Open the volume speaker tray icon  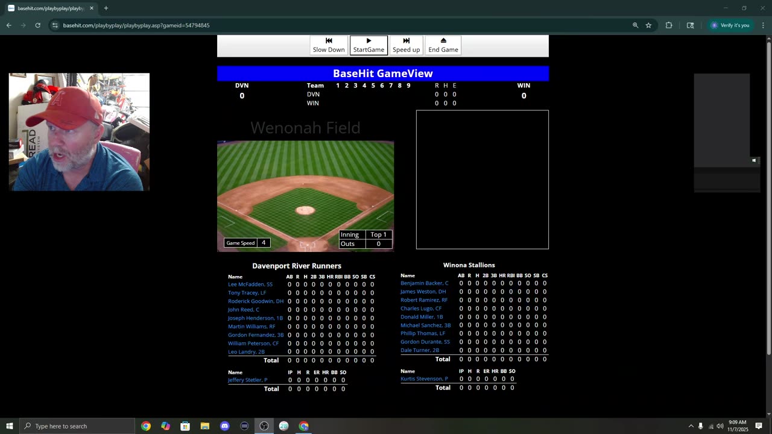tap(720, 426)
